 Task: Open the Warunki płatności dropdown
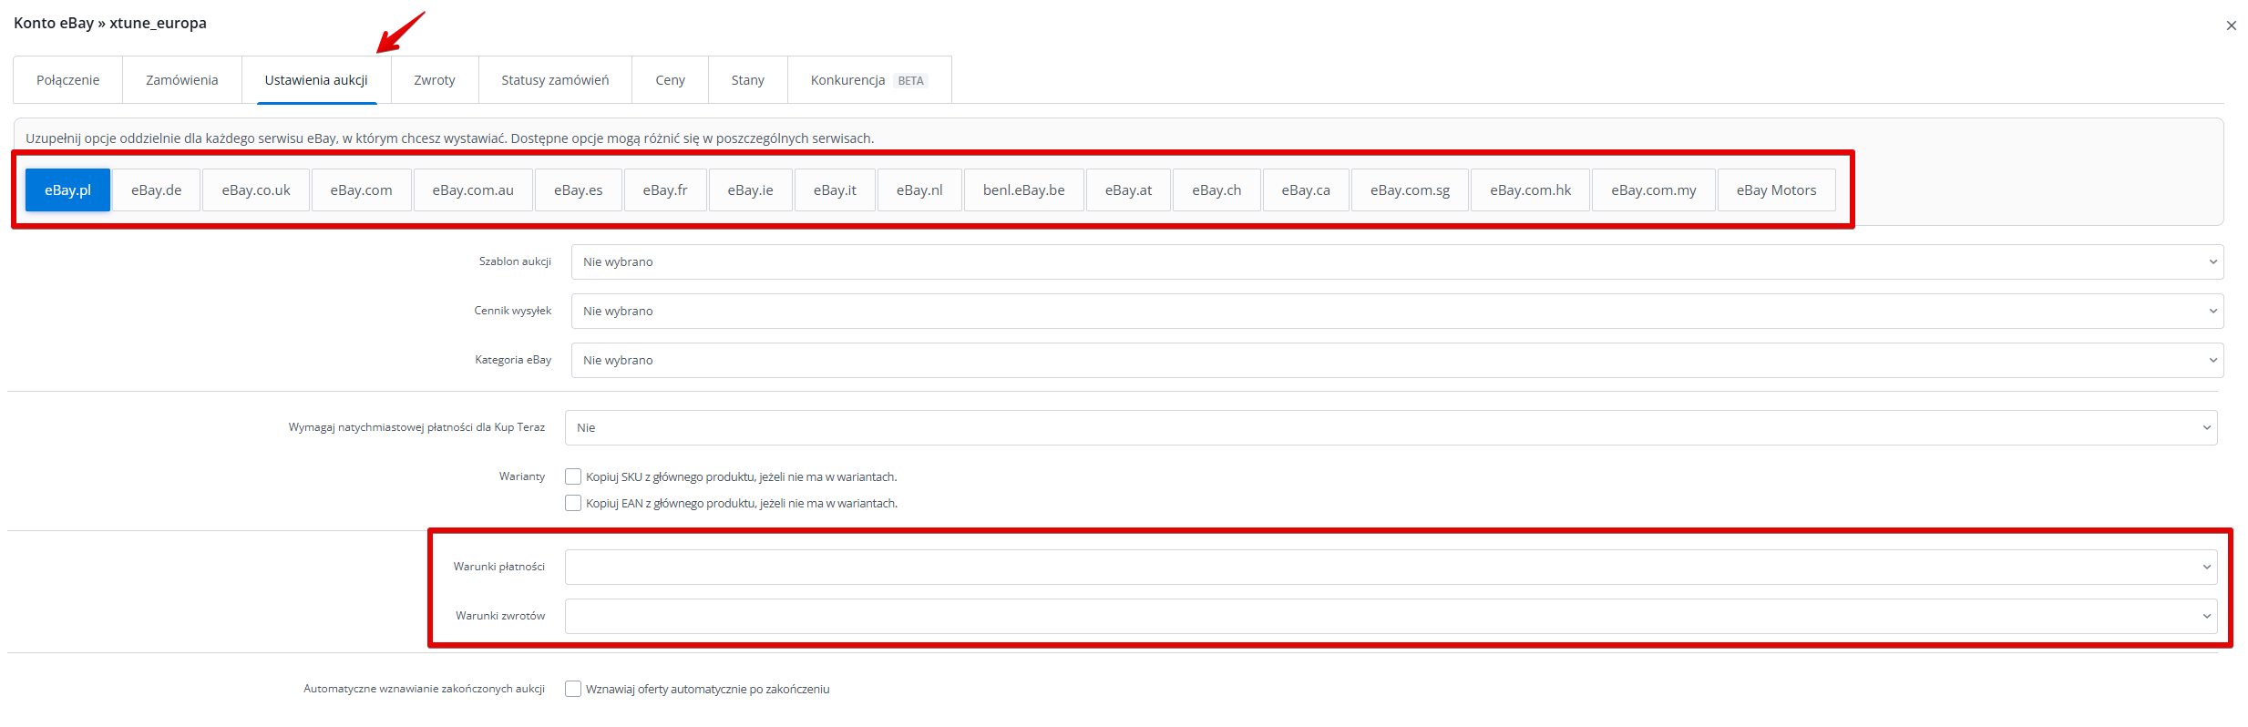(x=1391, y=567)
